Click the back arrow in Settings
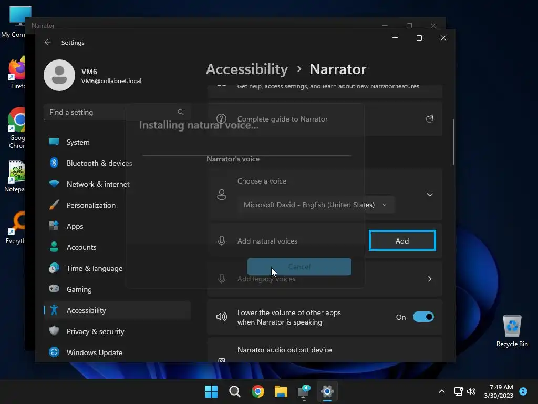The width and height of the screenshot is (538, 404). pos(48,42)
